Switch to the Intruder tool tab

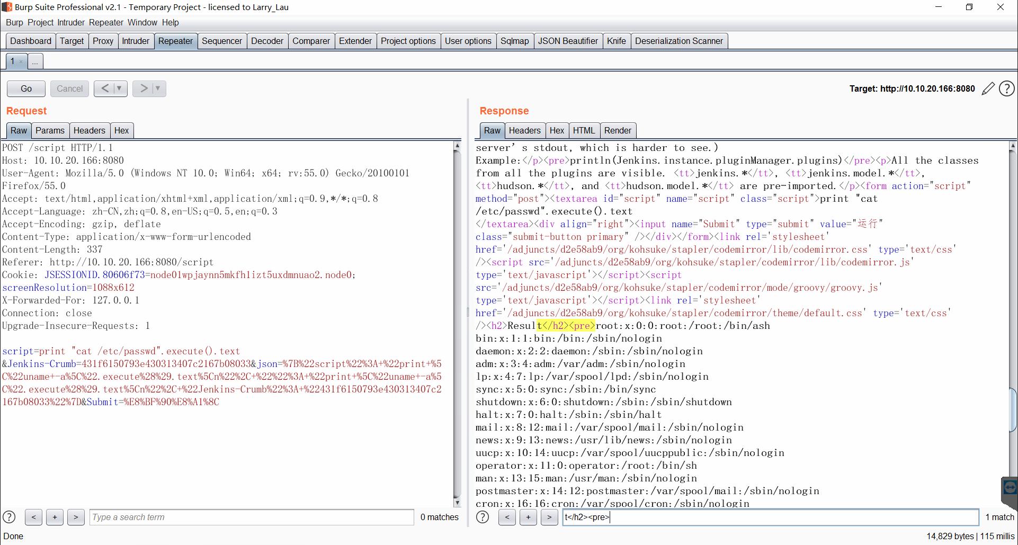coord(136,41)
